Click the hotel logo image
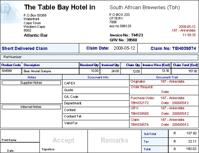199x153 pixels. coord(11,12)
